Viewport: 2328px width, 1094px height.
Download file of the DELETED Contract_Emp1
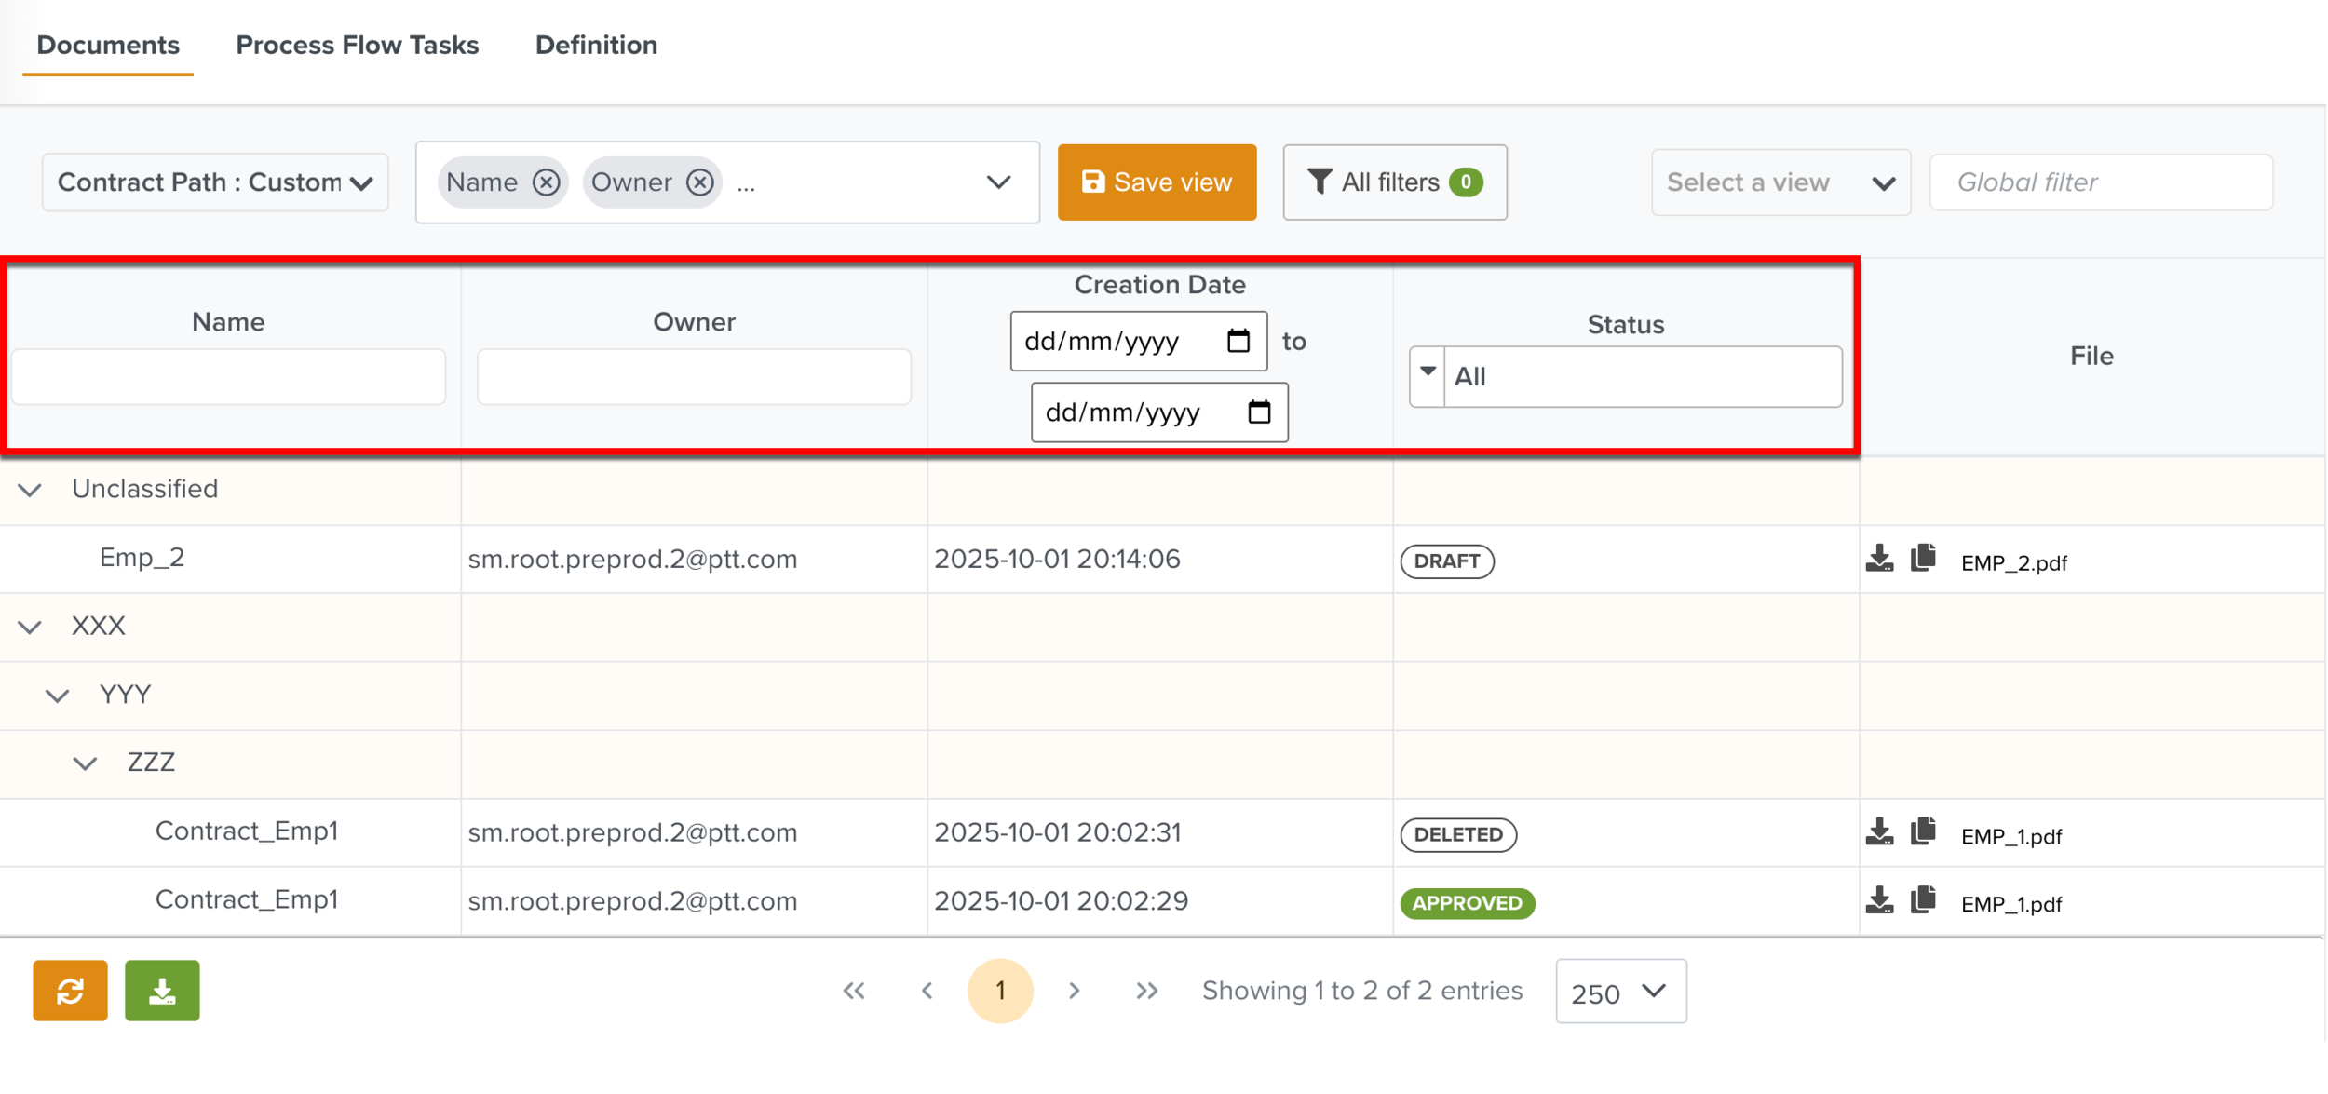[1880, 832]
